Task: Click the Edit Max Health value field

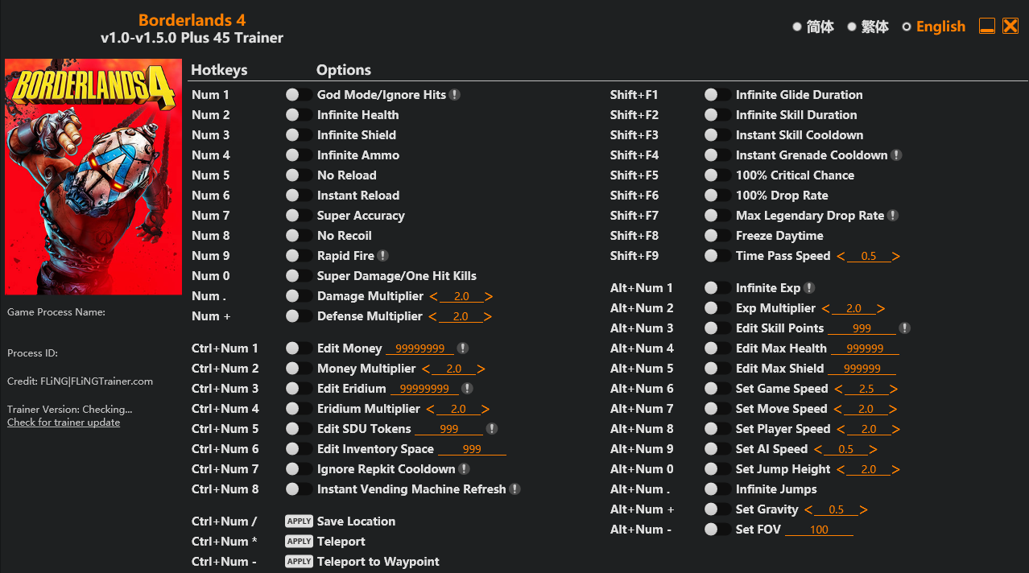Action: pos(865,348)
